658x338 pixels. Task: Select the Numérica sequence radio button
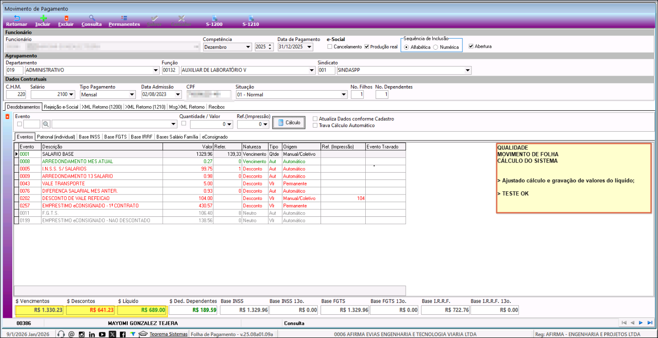tap(435, 47)
